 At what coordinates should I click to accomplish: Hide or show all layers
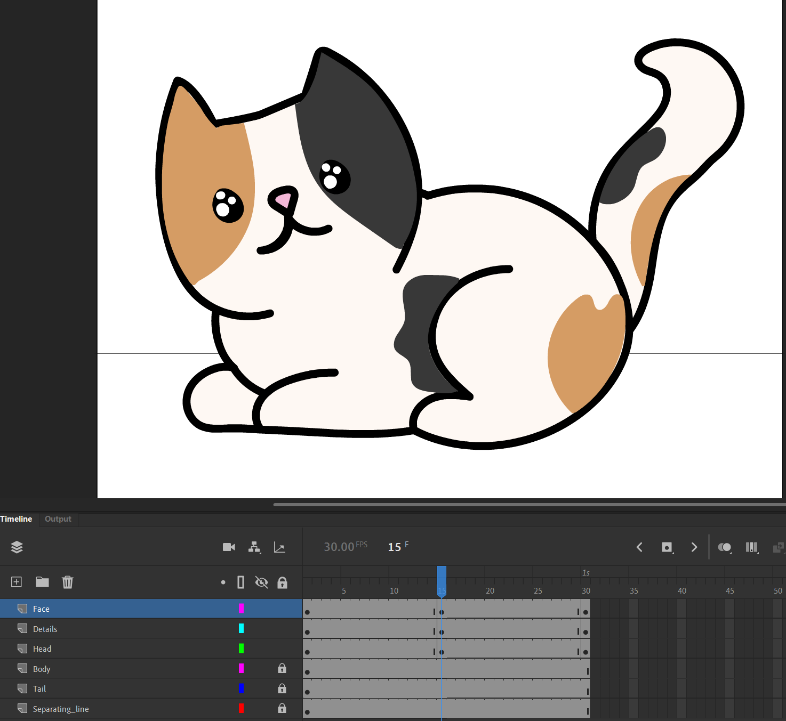[x=262, y=582]
